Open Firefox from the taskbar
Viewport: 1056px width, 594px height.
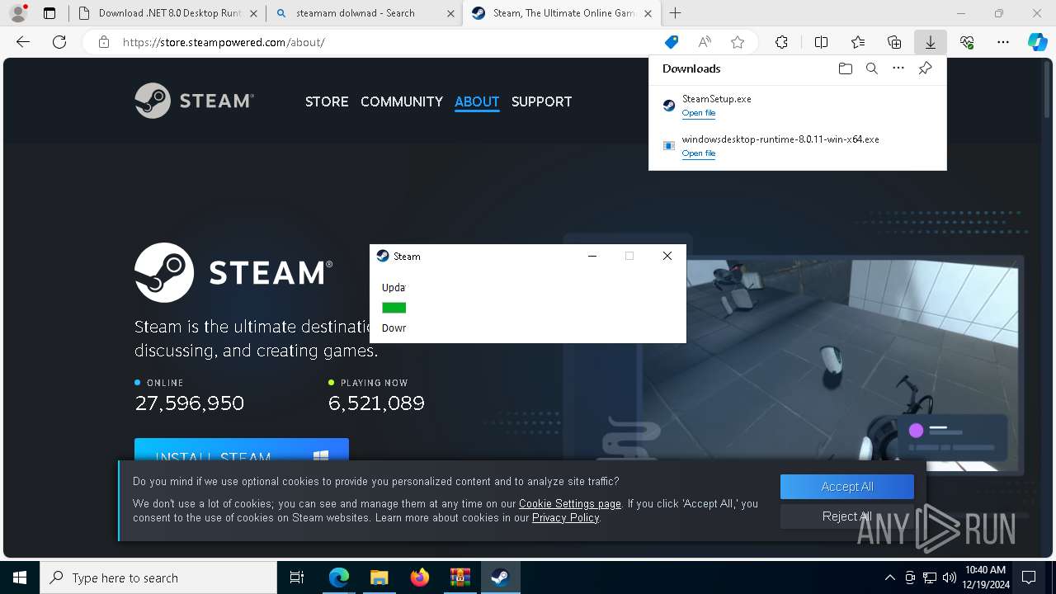[x=420, y=577]
